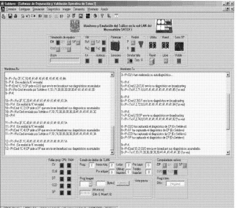Click the floppy-disk save icon in toolbar
The height and width of the screenshot is (208, 237).
coord(10,16)
